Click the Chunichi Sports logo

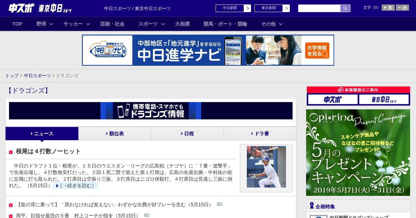(21, 8)
